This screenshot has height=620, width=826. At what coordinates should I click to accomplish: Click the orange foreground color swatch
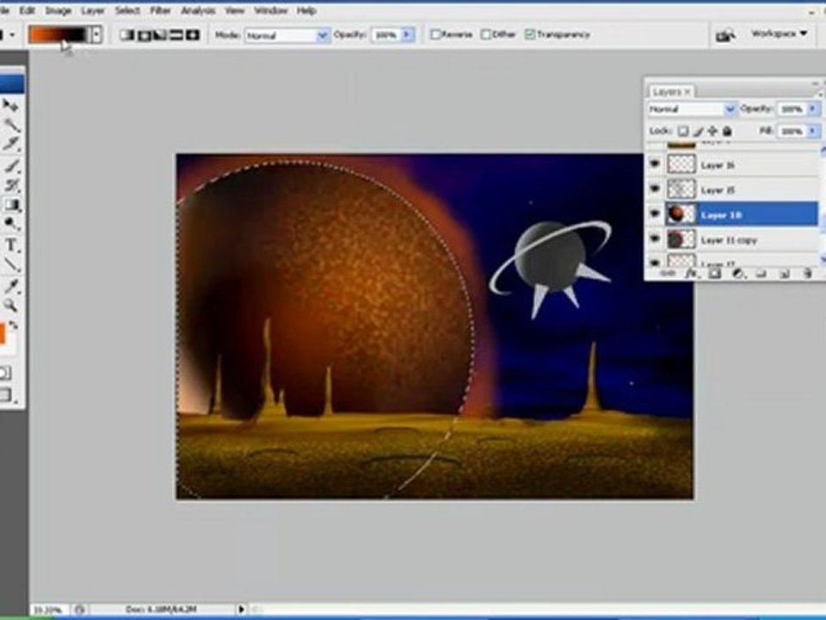pos(2,334)
